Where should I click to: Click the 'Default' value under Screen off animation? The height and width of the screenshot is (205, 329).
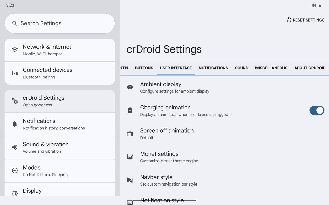(x=147, y=138)
